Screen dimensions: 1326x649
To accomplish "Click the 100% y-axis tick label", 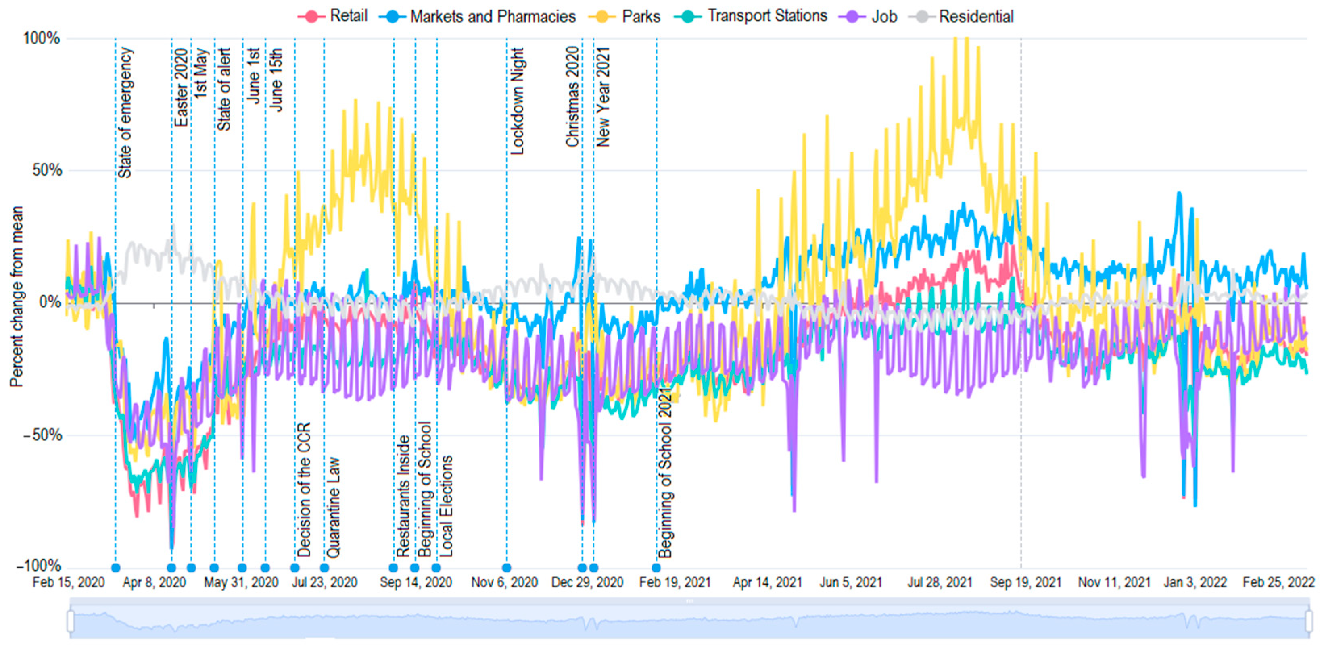I will (x=41, y=38).
